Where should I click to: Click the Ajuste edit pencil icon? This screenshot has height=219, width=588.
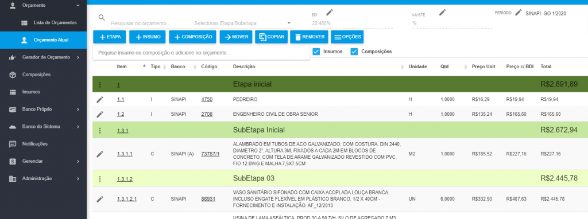[443, 13]
